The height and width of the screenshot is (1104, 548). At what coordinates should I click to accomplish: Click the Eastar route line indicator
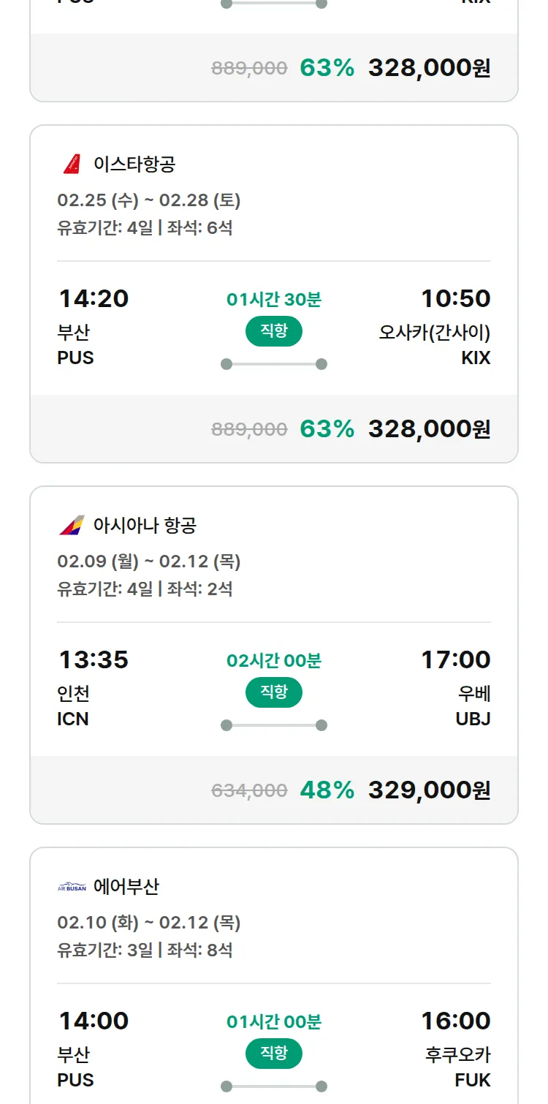[x=274, y=364]
